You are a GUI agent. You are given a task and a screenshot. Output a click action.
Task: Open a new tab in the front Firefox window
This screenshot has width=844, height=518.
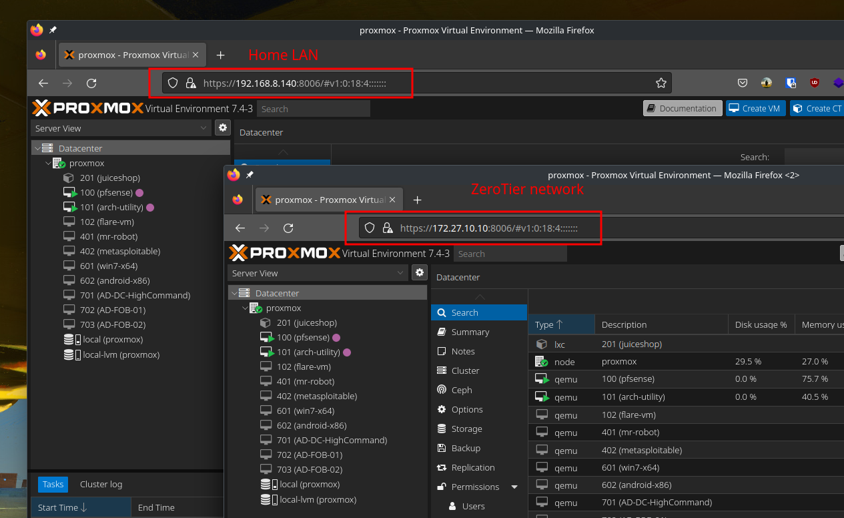click(417, 200)
